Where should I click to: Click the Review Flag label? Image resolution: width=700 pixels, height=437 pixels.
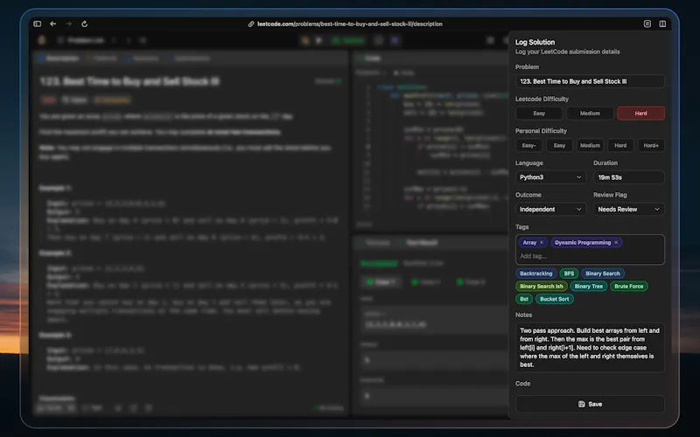(610, 195)
